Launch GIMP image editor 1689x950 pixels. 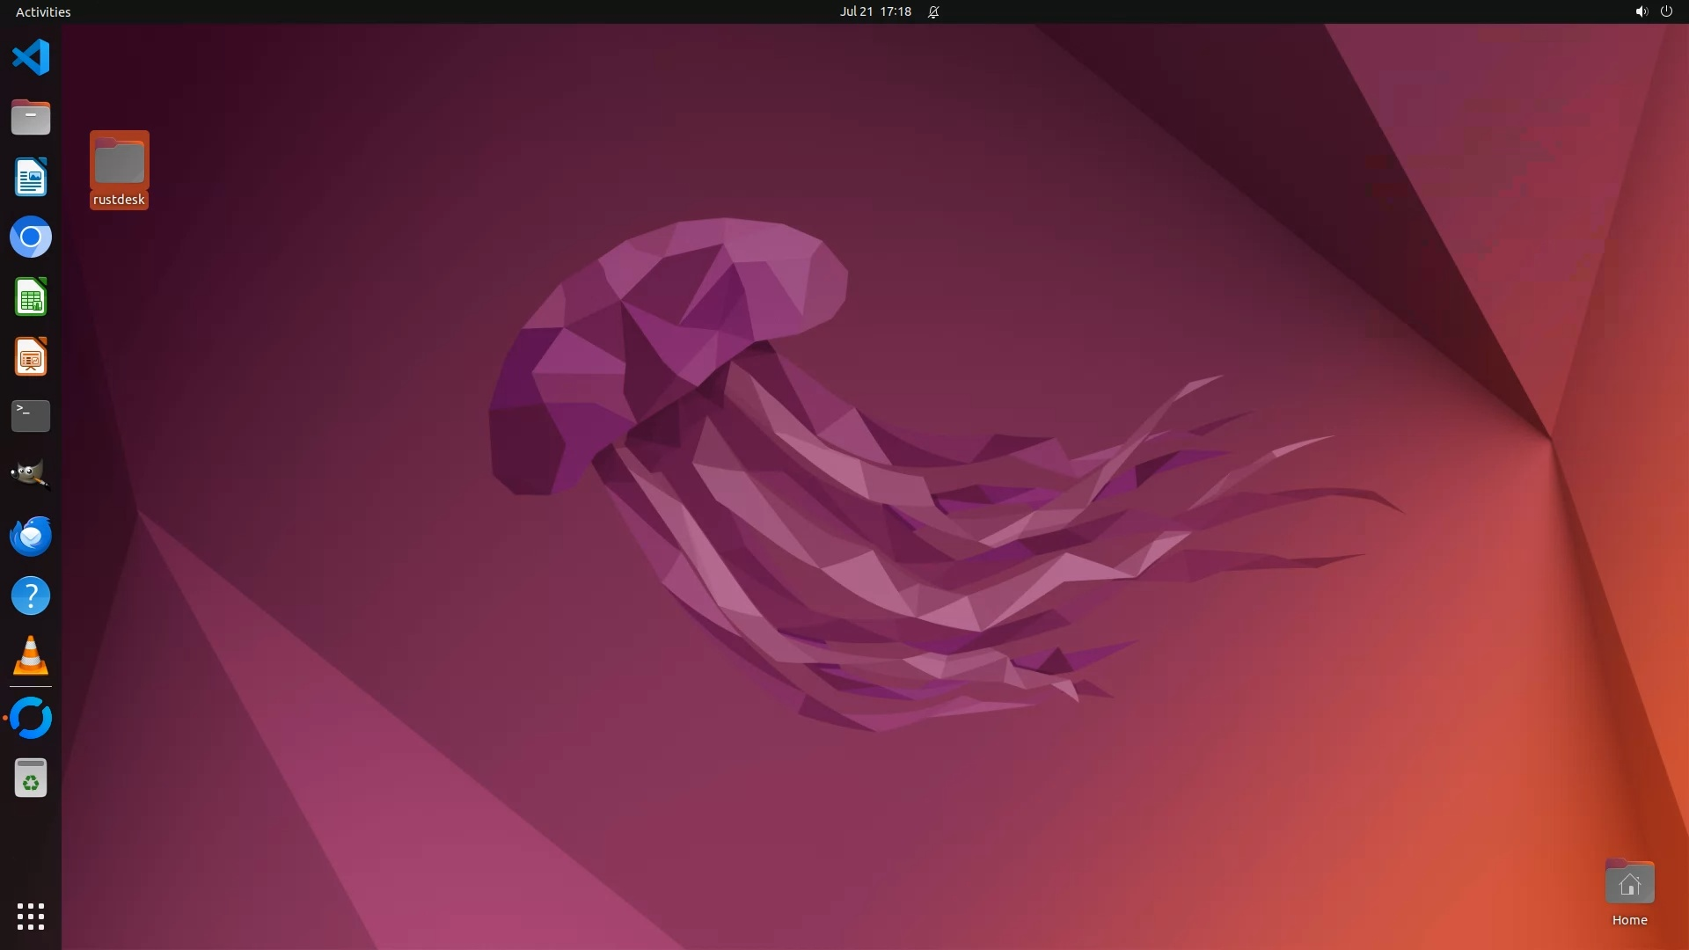coord(31,476)
